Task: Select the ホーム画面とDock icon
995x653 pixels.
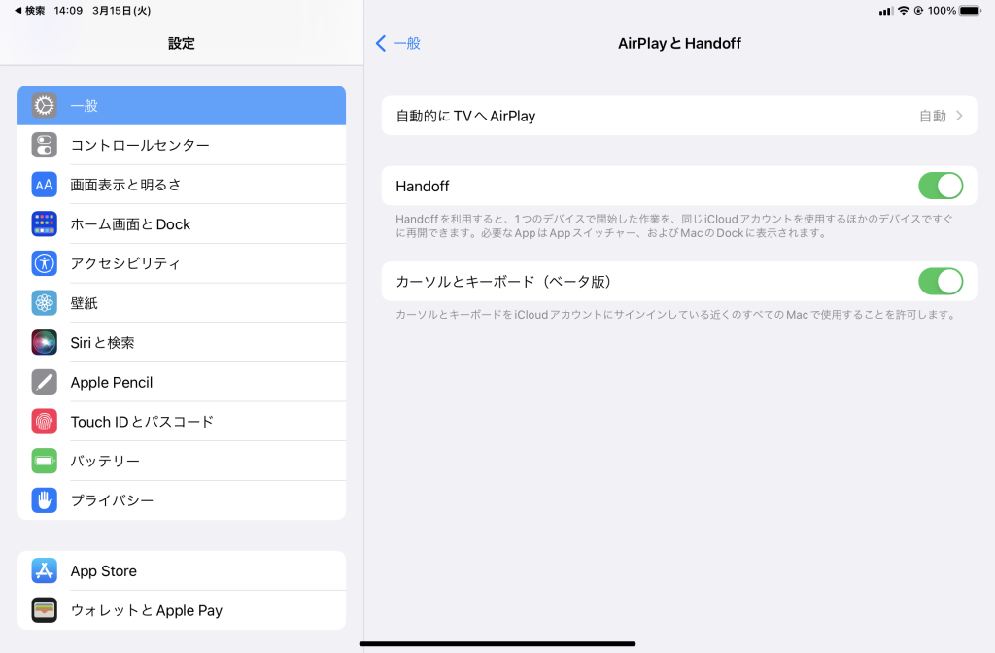Action: coord(43,223)
